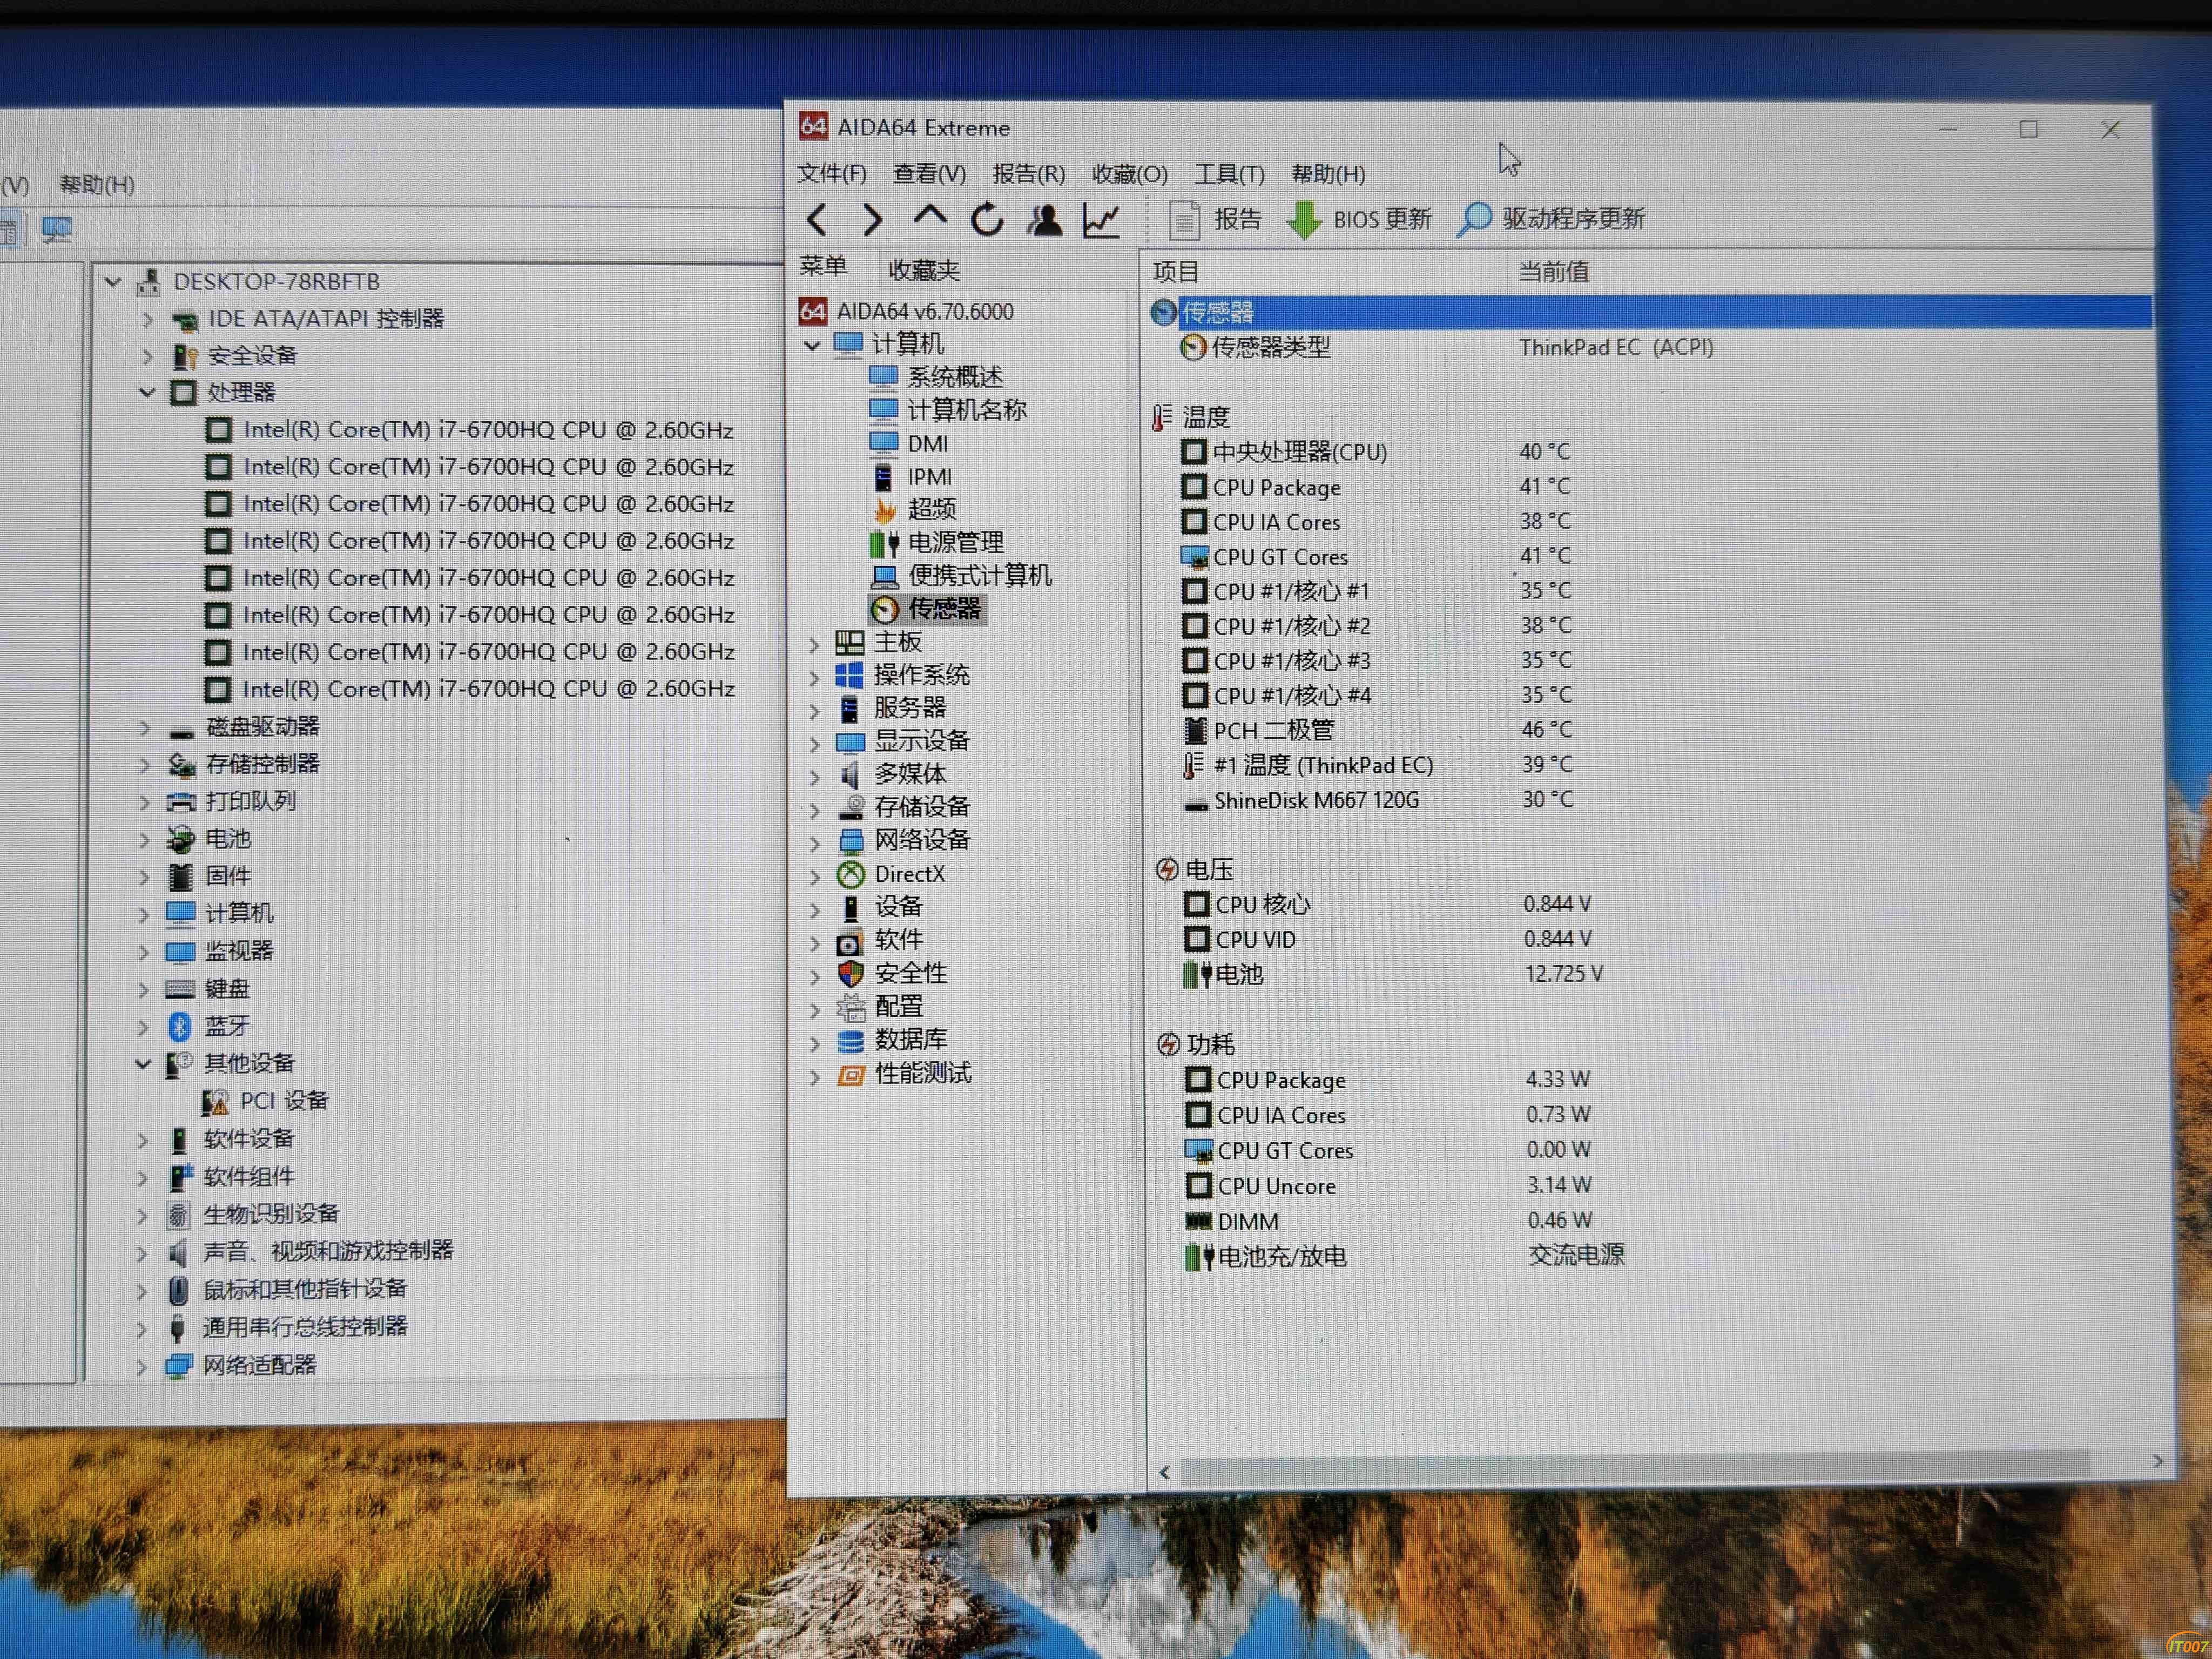2212x1659 pixels.
Task: Select 传感器 in the AIDA64 tree
Action: coord(927,608)
